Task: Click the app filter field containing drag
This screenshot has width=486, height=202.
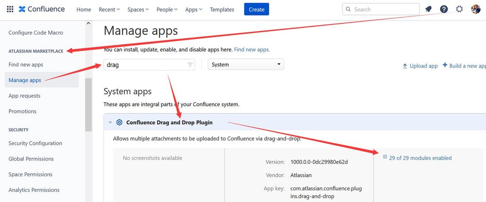Action: click(149, 65)
